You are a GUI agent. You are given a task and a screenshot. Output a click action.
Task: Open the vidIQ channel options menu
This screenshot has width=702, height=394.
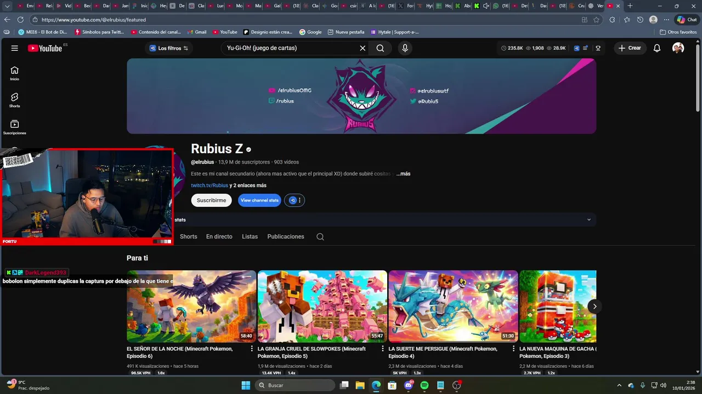pos(295,200)
